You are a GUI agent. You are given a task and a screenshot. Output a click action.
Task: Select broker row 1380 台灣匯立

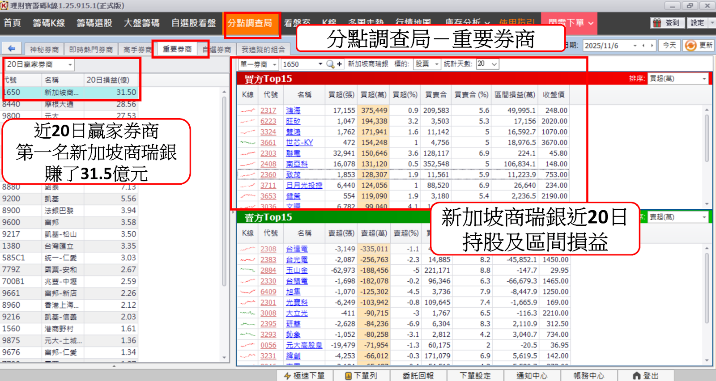click(69, 246)
